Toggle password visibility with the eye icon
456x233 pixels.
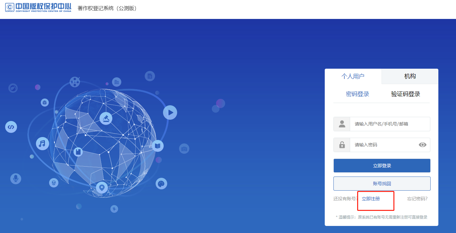(422, 145)
